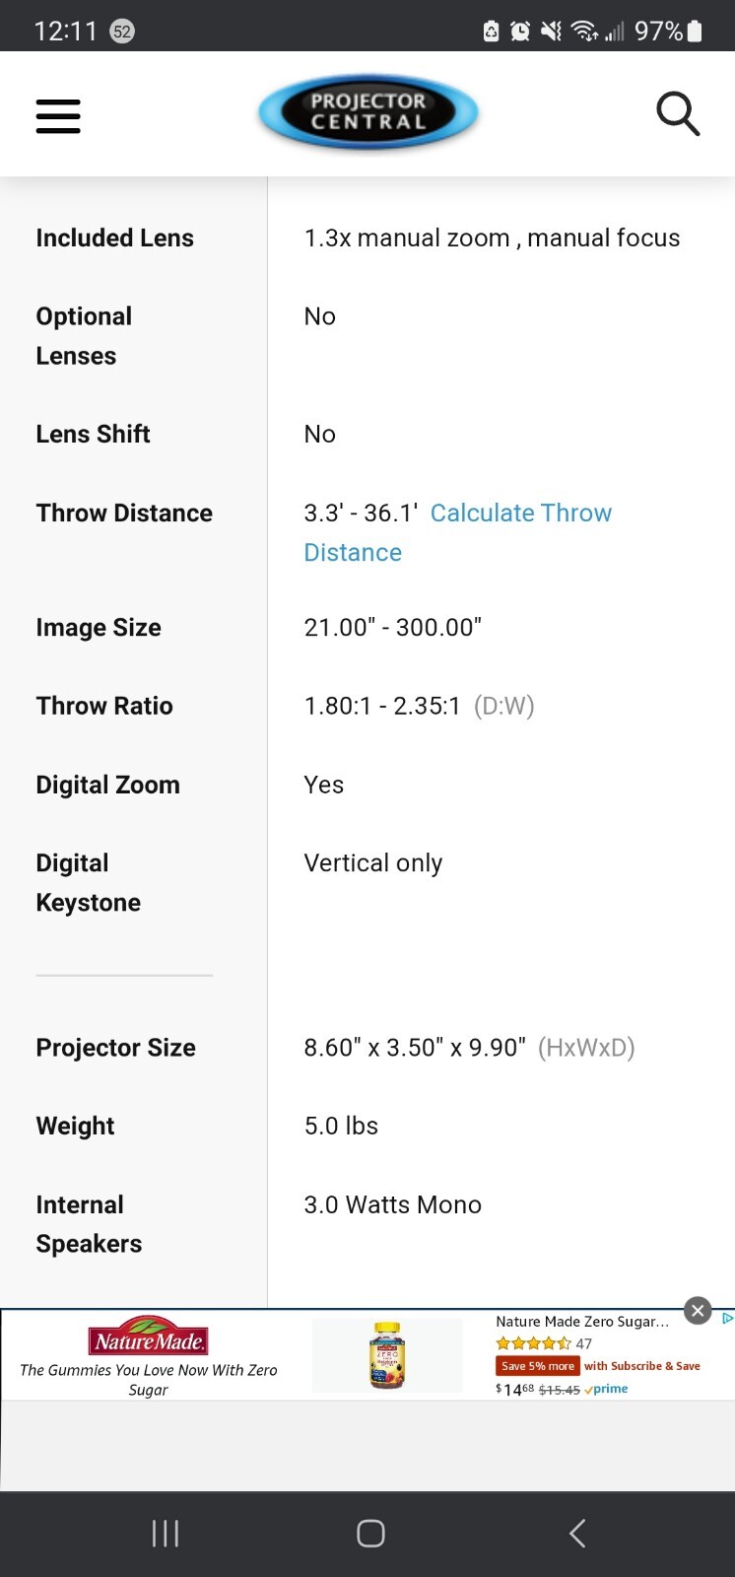Open the Projector Central logo homepage
This screenshot has width=735, height=1577.
click(368, 112)
